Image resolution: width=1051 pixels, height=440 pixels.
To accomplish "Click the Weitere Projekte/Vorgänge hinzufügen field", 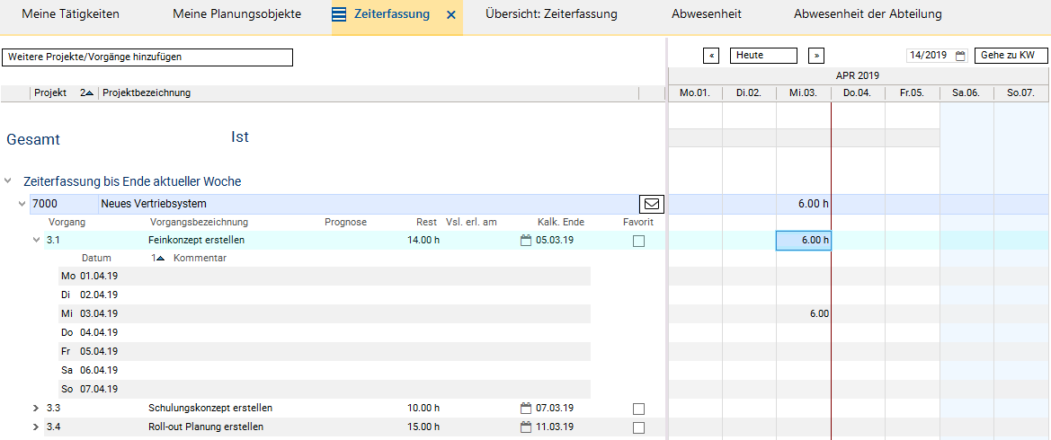I will coord(147,57).
